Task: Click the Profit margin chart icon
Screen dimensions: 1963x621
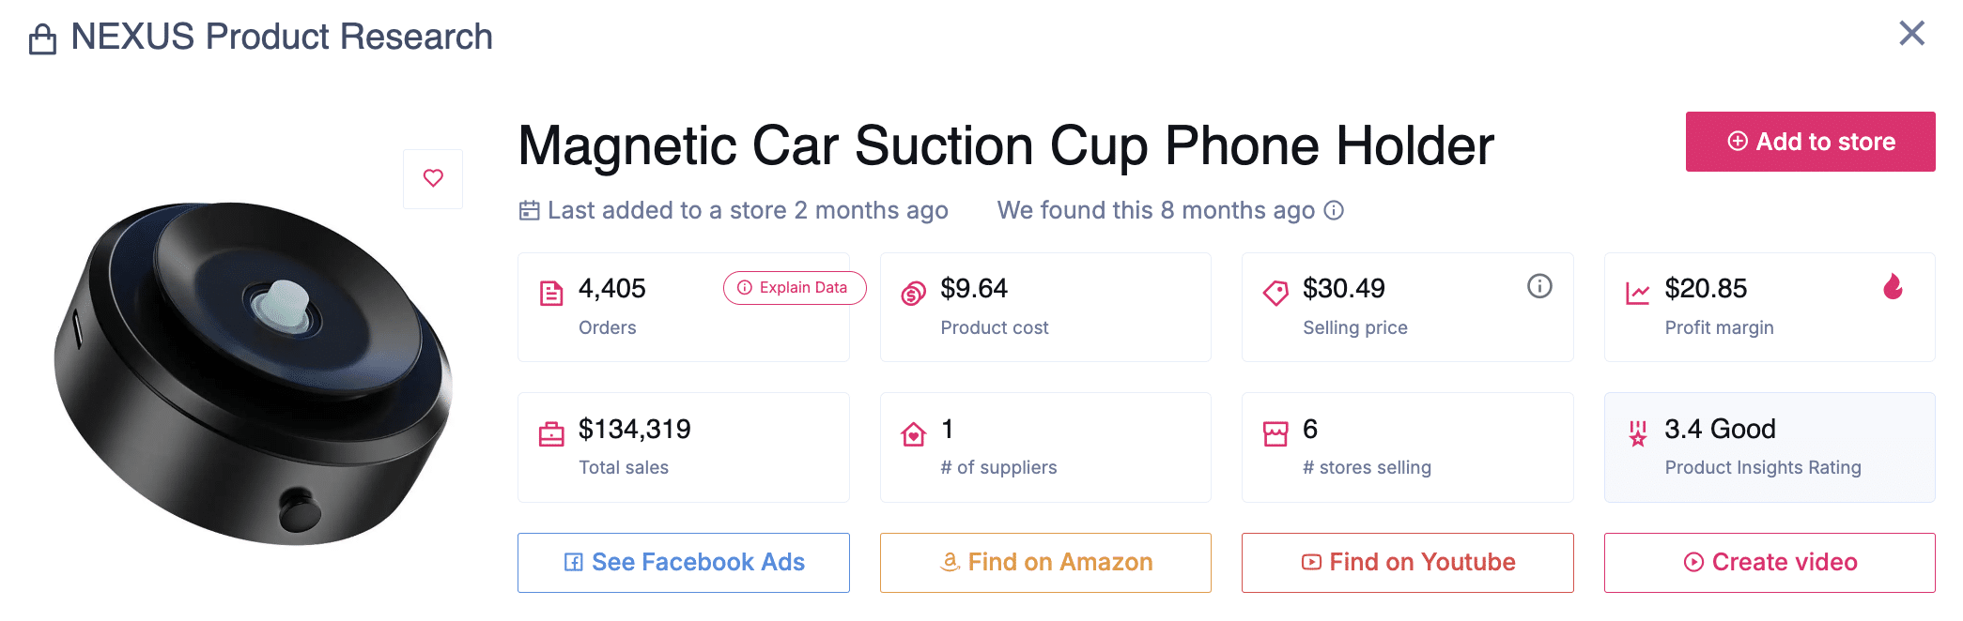Action: (x=1637, y=294)
